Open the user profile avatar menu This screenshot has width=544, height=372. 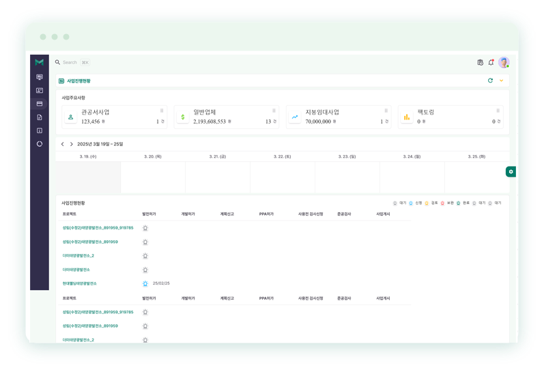(x=504, y=62)
